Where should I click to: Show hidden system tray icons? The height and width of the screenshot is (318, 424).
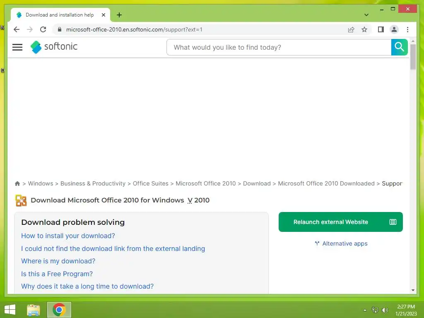(365, 310)
